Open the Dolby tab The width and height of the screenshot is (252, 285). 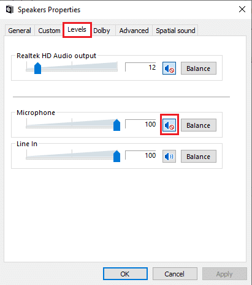click(x=102, y=31)
